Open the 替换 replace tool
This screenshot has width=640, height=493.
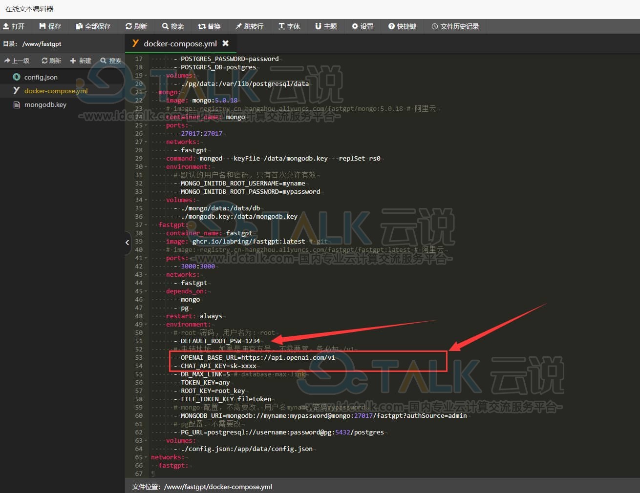click(209, 26)
